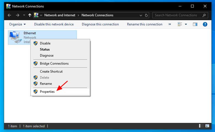Focus the Search Network Connections field

pos(180,15)
